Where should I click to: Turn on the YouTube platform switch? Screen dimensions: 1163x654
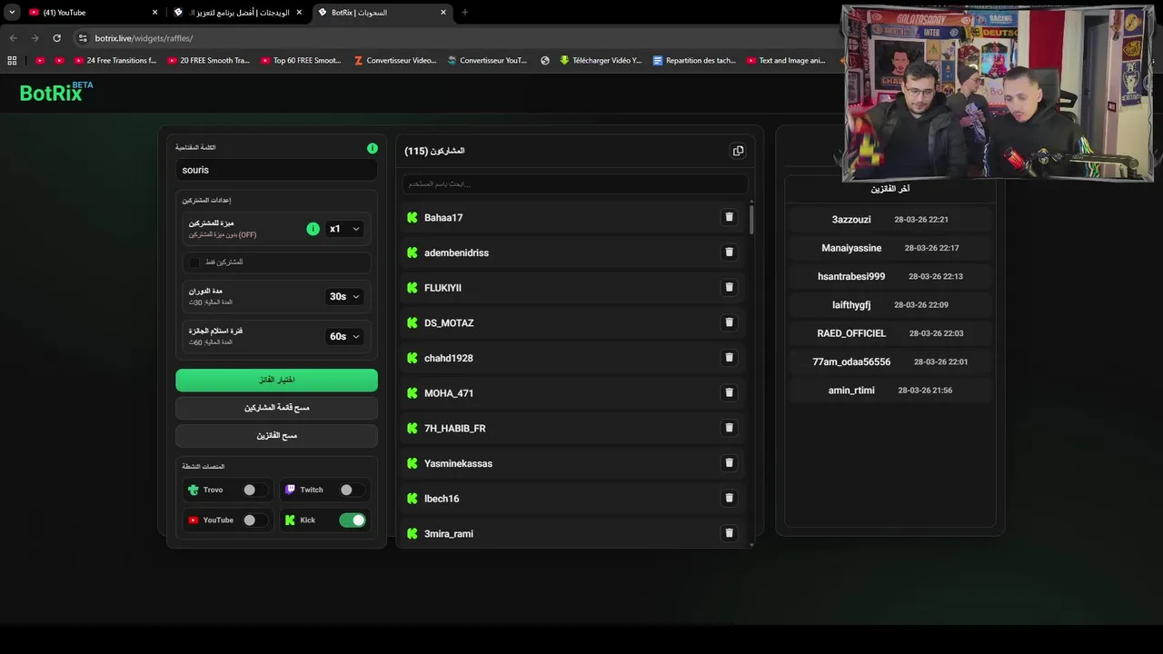pos(254,520)
